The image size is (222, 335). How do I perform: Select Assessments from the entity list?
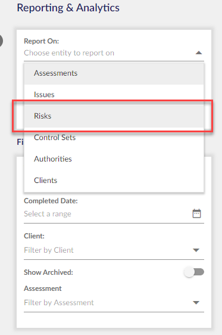[114, 73]
